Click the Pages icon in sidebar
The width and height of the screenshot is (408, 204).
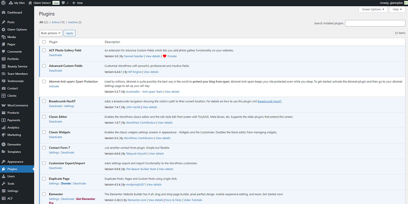click(x=3, y=44)
